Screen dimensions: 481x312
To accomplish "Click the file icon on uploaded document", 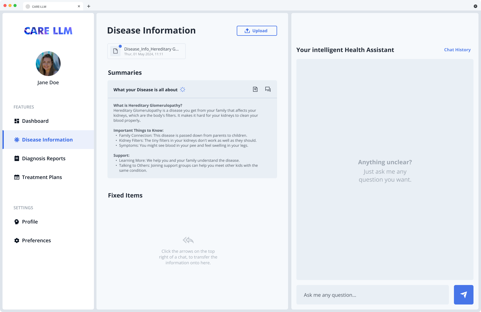I will (115, 51).
